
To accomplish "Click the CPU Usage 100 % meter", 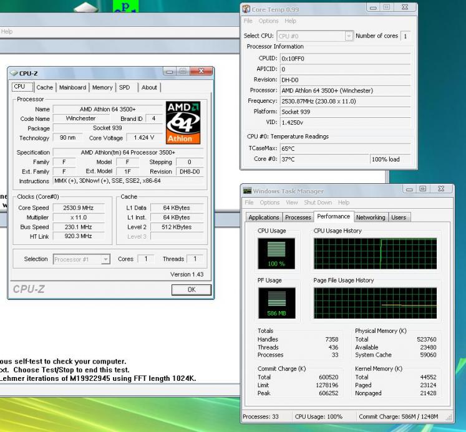I will pos(276,253).
